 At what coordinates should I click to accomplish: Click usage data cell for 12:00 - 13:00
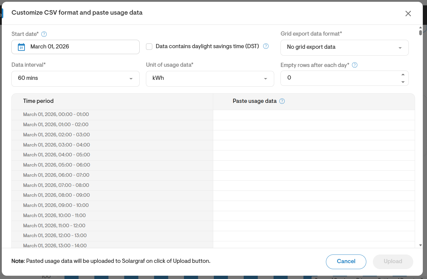[314, 236]
